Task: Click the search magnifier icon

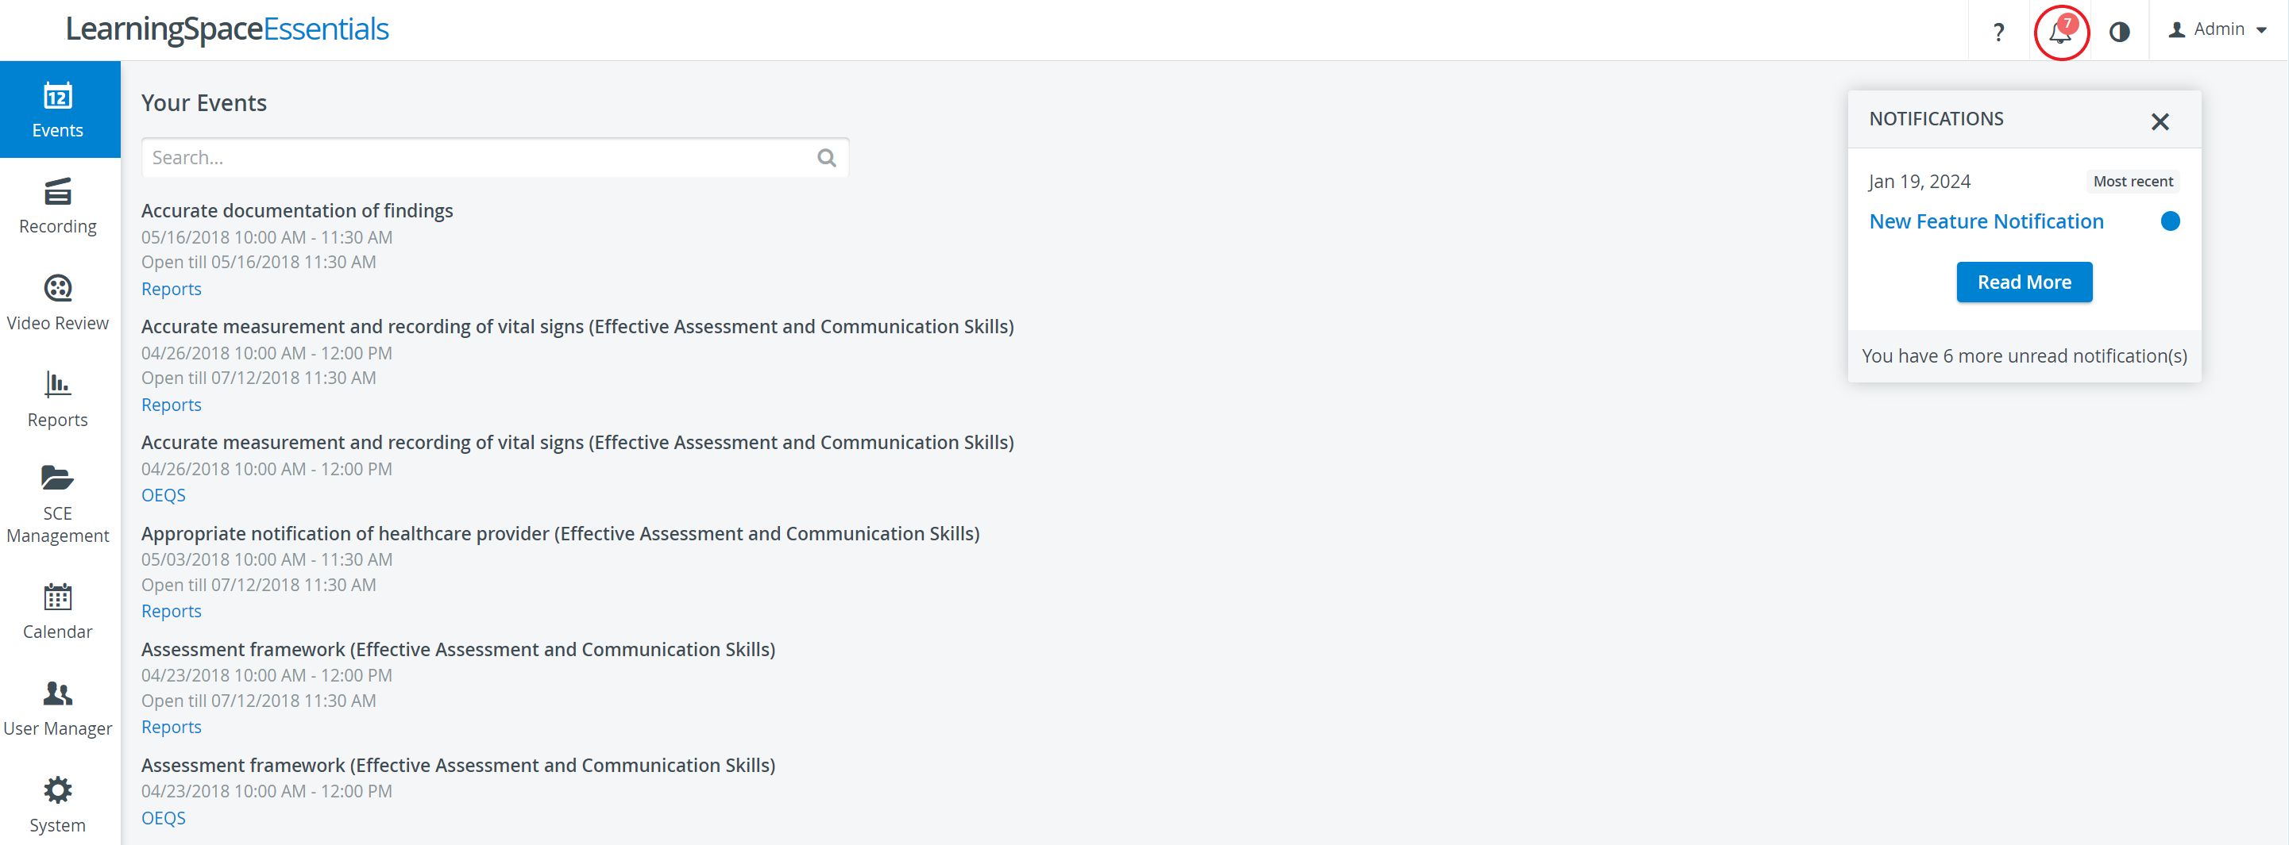Action: pos(826,158)
